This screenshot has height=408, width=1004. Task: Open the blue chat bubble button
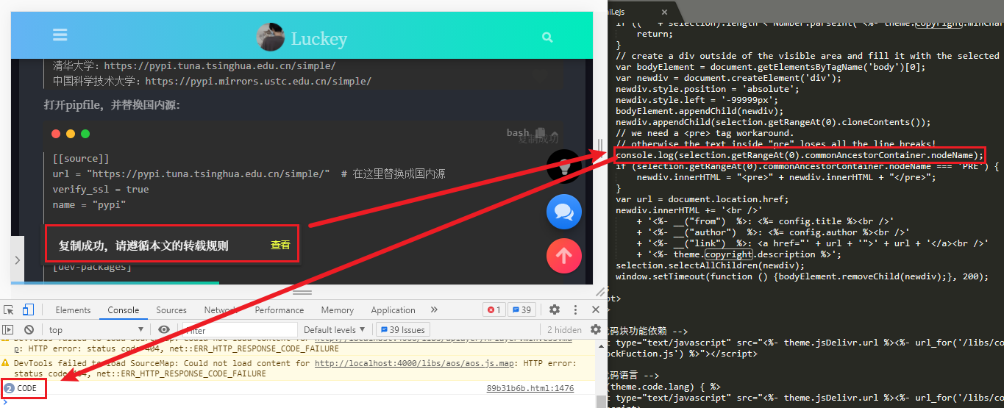(x=564, y=212)
